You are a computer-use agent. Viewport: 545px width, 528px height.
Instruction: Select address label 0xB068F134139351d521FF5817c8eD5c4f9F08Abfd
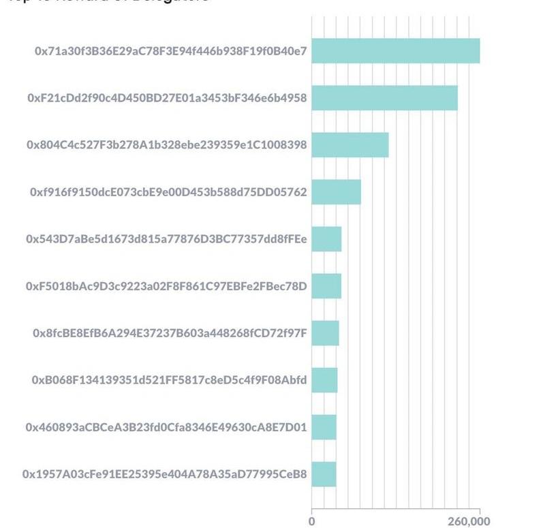170,380
